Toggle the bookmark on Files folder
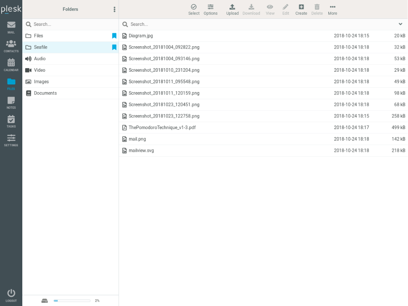408x306 pixels. point(114,36)
